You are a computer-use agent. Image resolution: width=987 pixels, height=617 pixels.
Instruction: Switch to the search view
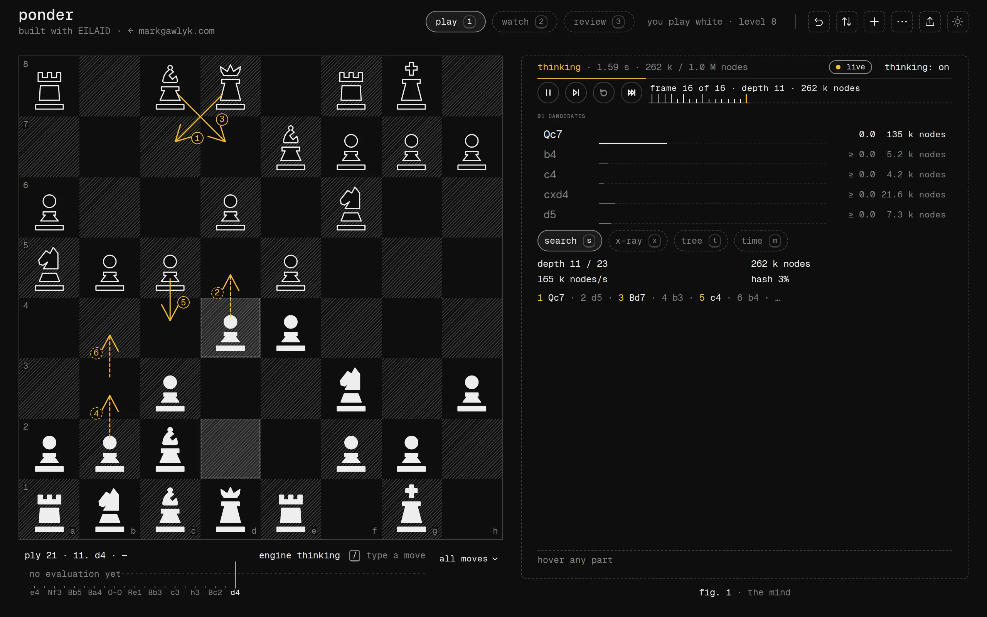[569, 241]
